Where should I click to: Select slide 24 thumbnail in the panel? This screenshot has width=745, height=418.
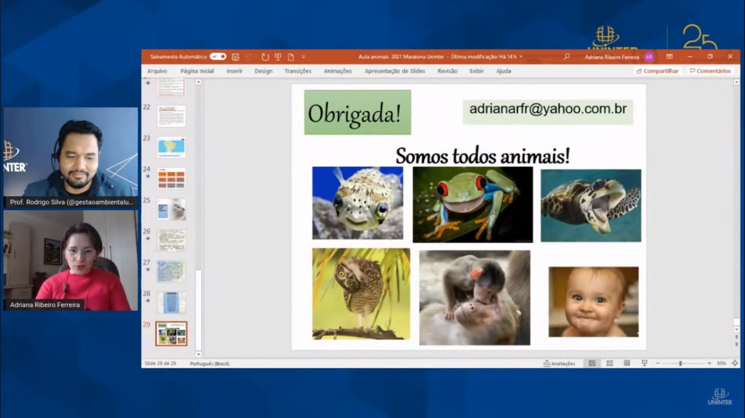point(171,178)
